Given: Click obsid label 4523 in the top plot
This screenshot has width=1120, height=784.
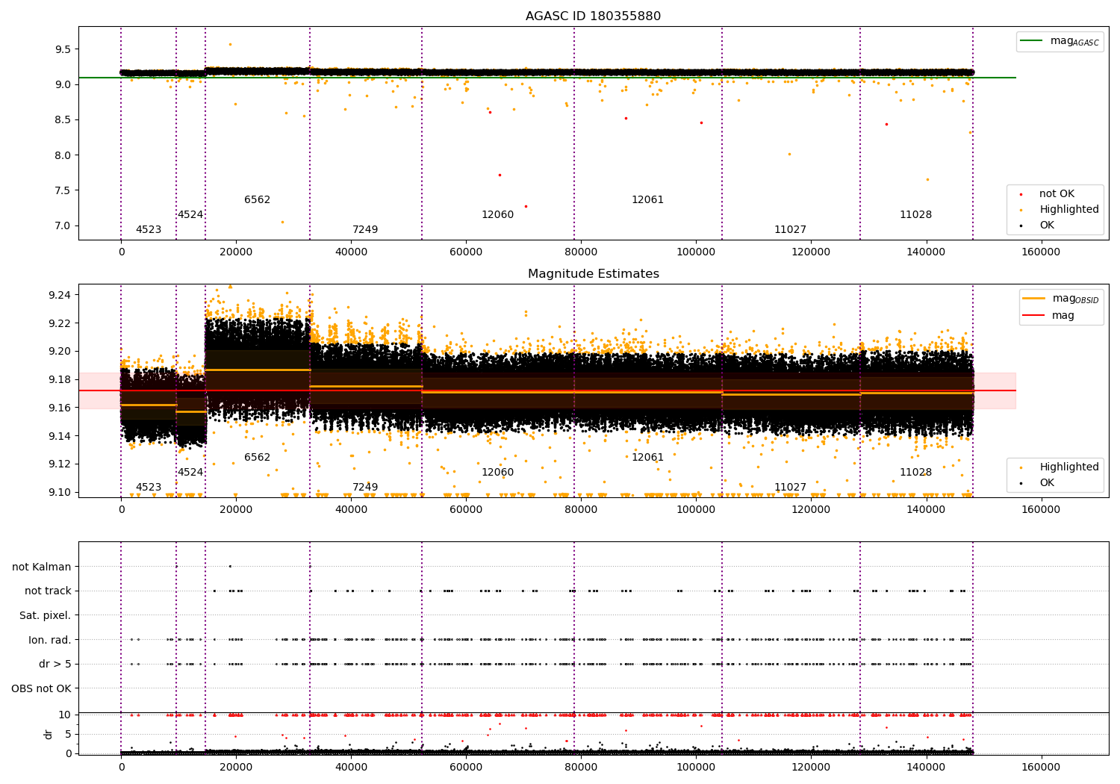Looking at the screenshot, I should point(149,230).
